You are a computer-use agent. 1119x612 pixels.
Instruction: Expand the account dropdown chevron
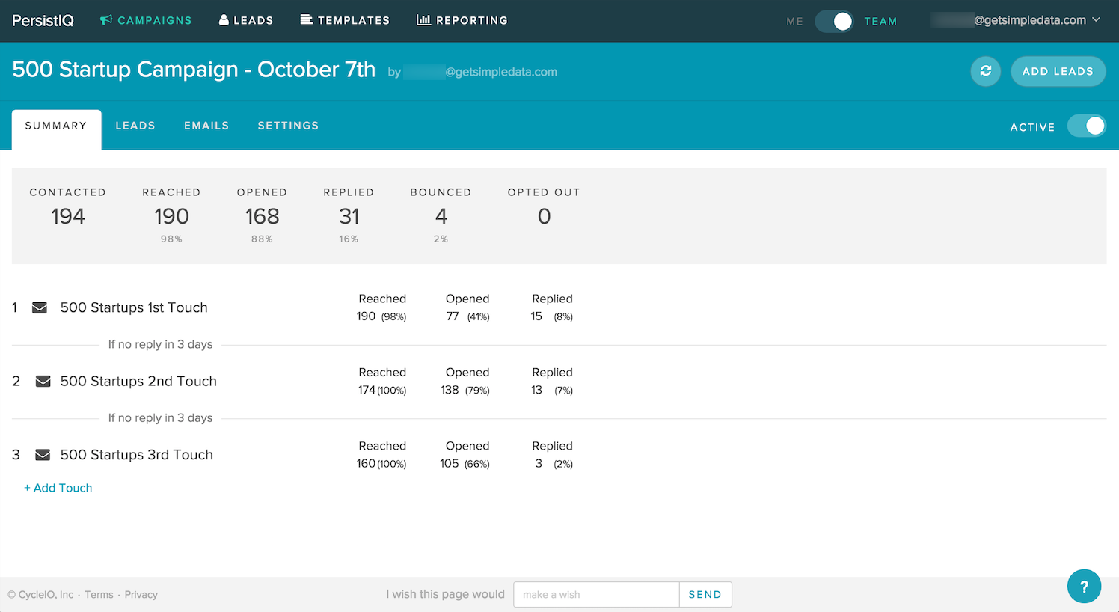[x=1096, y=20]
